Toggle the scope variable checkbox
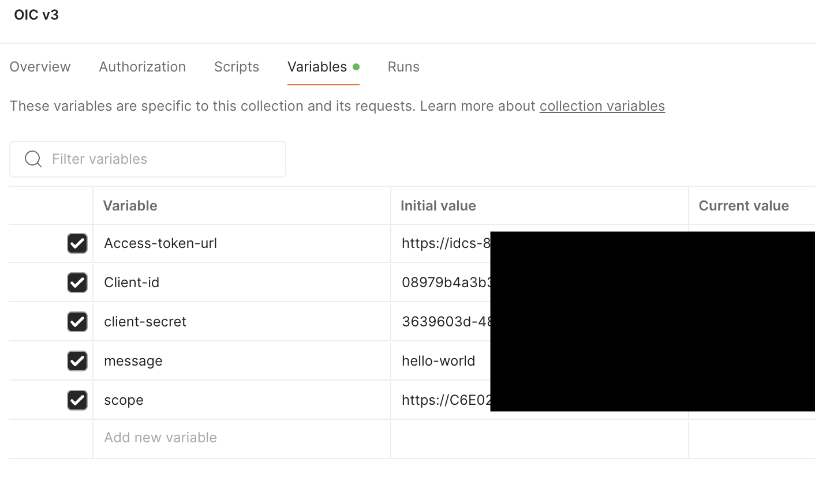Screen dimensions: 815x504 [77, 400]
